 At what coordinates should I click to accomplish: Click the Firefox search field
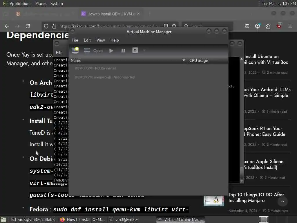pyautogui.click(x=207, y=26)
